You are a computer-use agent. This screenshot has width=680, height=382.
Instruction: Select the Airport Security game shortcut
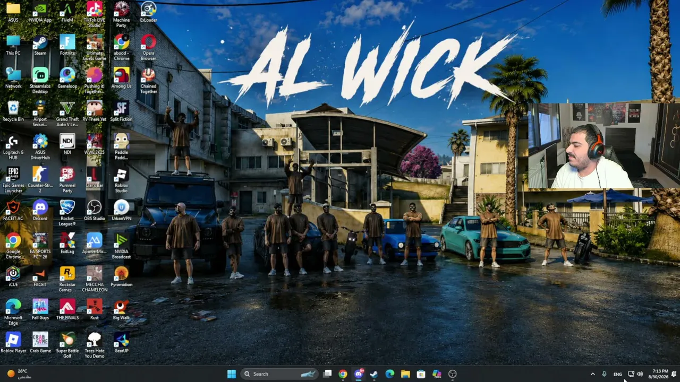(x=40, y=115)
